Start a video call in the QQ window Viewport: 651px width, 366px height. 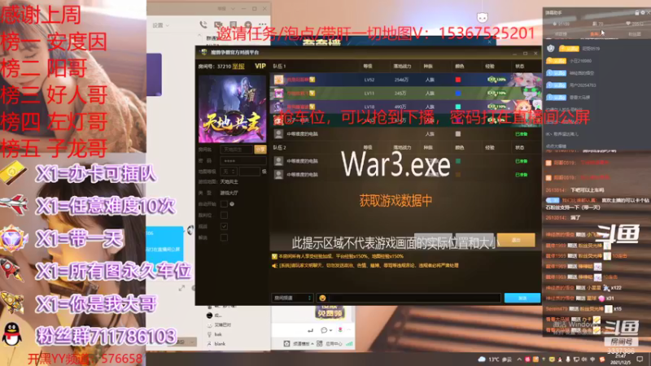point(218,25)
